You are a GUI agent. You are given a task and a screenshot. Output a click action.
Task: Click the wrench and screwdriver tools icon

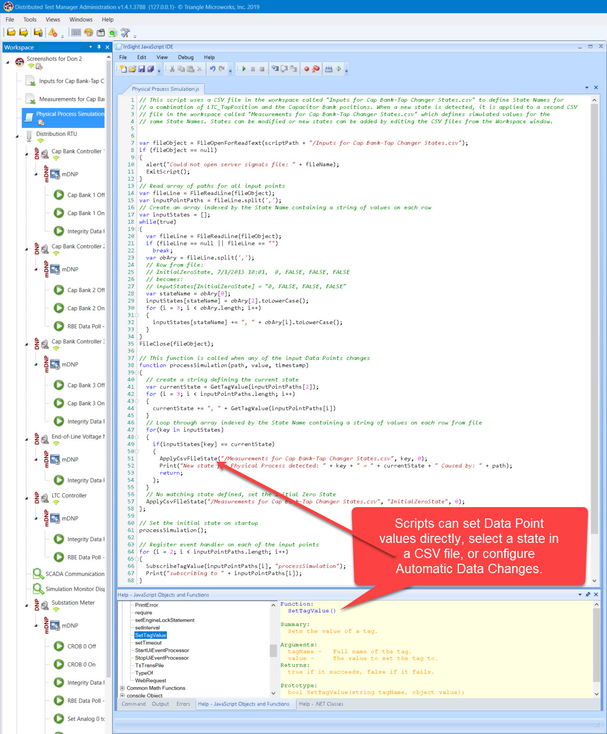click(125, 33)
